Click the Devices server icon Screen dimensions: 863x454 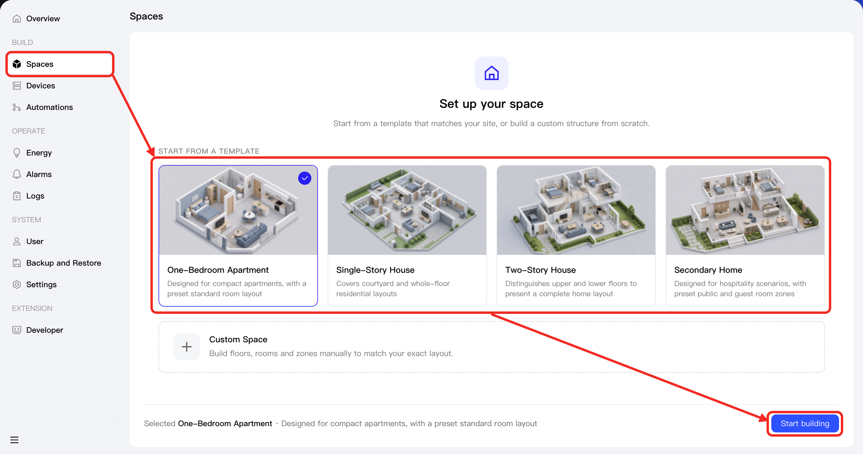coord(17,86)
